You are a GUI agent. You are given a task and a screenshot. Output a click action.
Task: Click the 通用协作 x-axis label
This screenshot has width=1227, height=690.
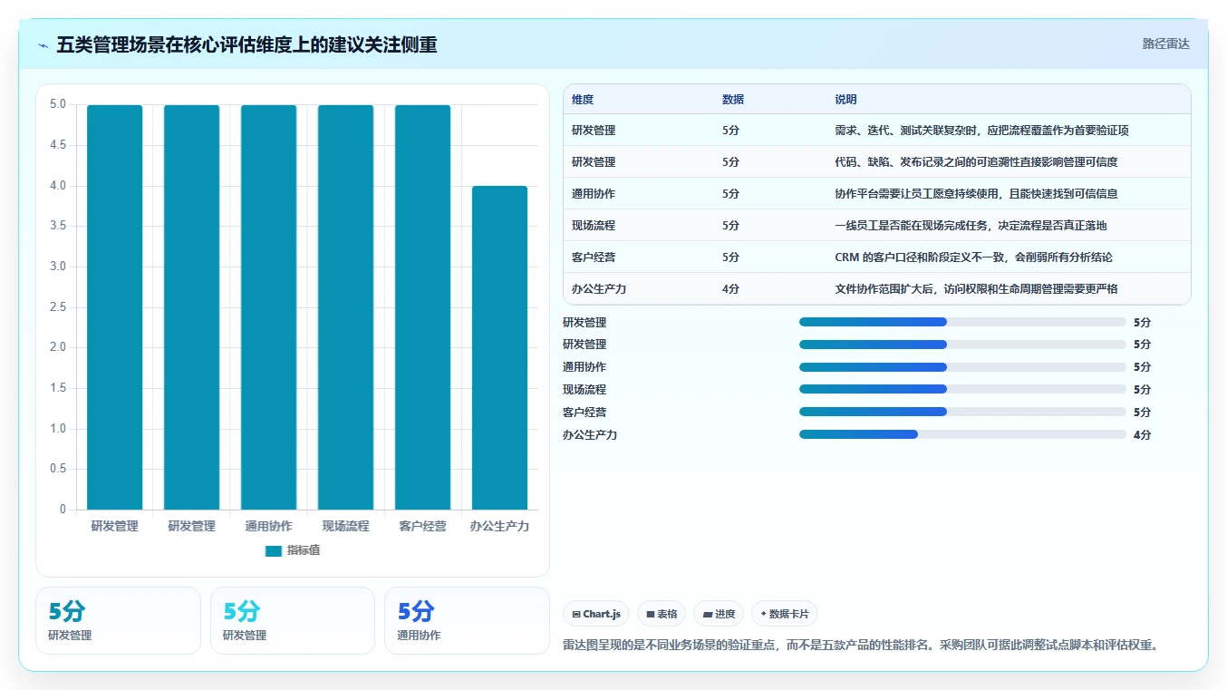(x=268, y=526)
